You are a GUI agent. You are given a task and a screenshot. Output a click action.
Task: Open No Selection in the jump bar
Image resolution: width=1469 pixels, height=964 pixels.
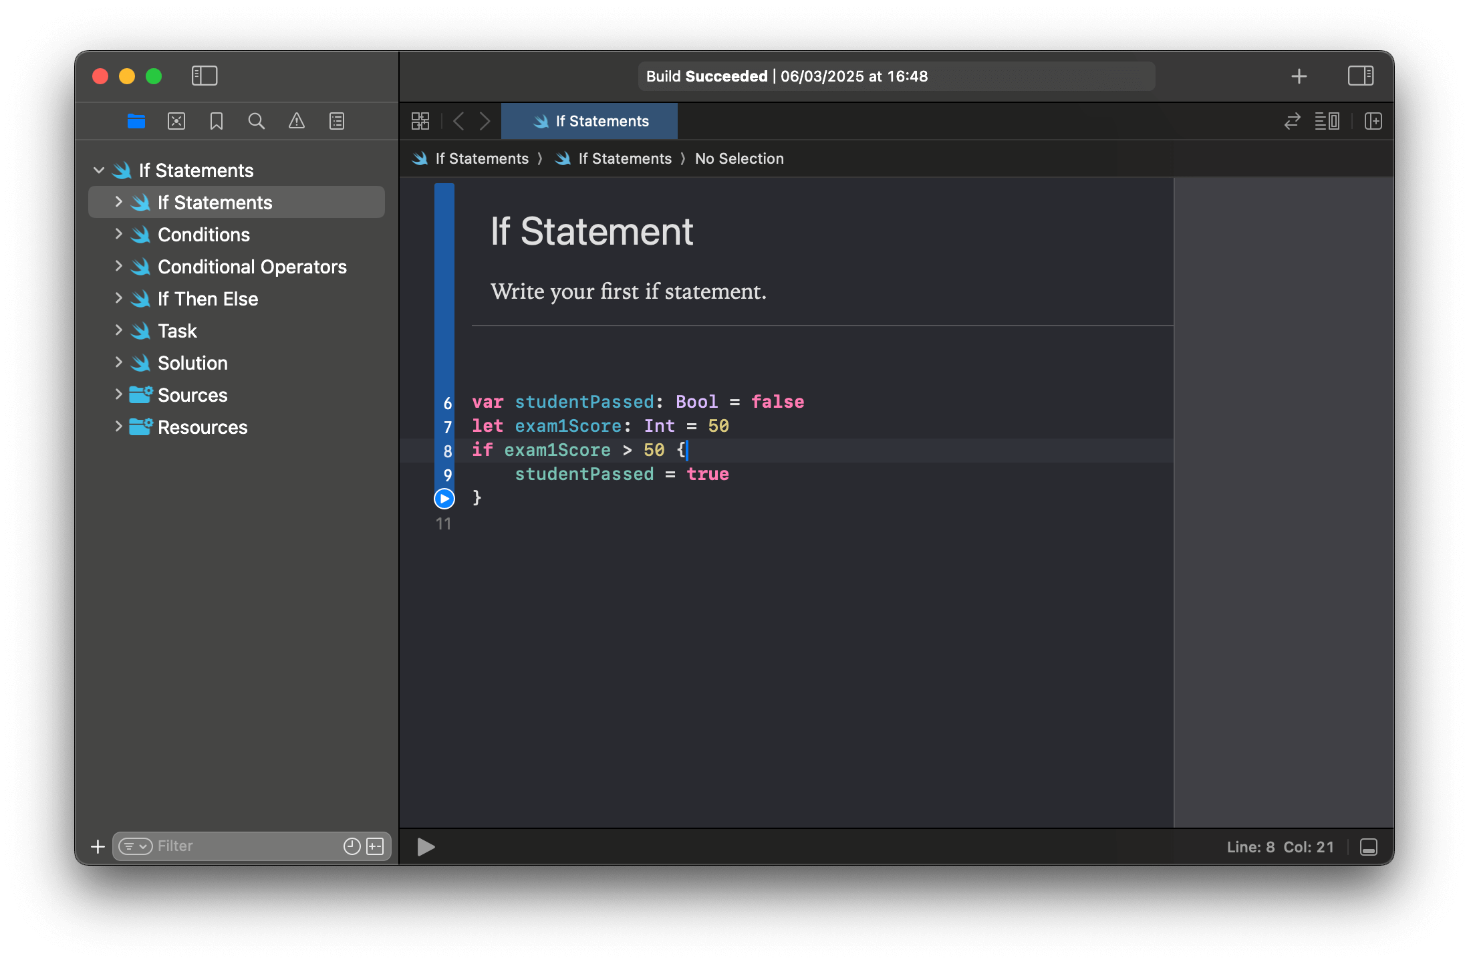pyautogui.click(x=739, y=158)
